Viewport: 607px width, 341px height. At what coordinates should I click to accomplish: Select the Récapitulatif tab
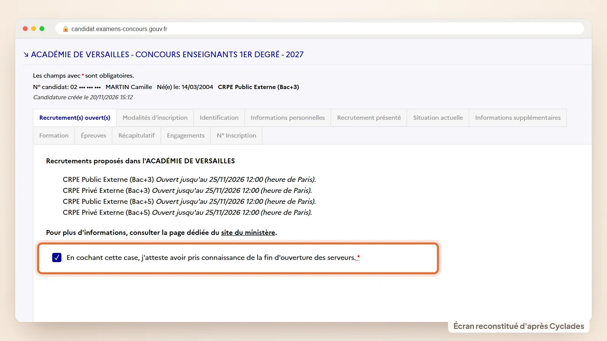tap(137, 136)
